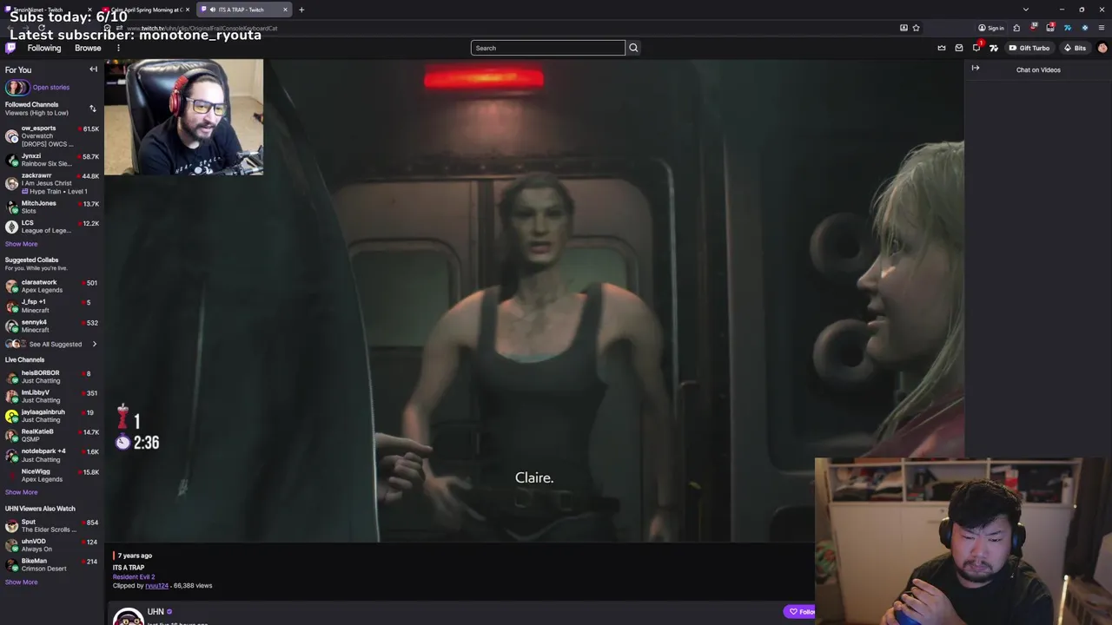Viewport: 1112px width, 625px height.
Task: Open clipper ryuu124 profile link
Action: [156, 586]
